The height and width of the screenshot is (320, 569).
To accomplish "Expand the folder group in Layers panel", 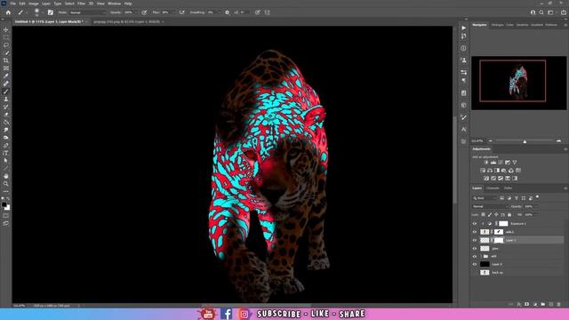I will 481,257.
